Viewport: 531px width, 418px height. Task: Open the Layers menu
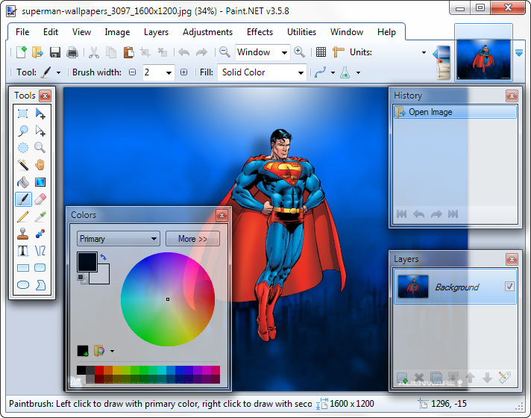coord(156,32)
